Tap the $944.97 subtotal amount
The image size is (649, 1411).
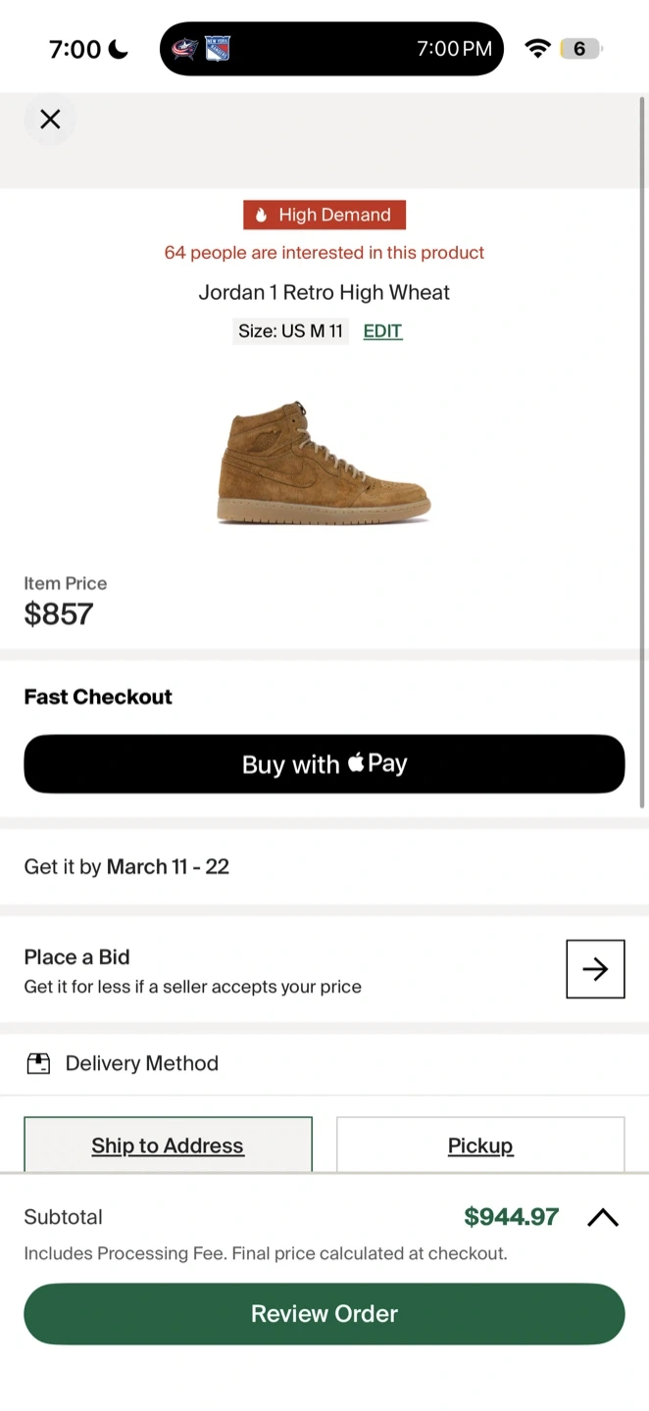click(511, 1217)
